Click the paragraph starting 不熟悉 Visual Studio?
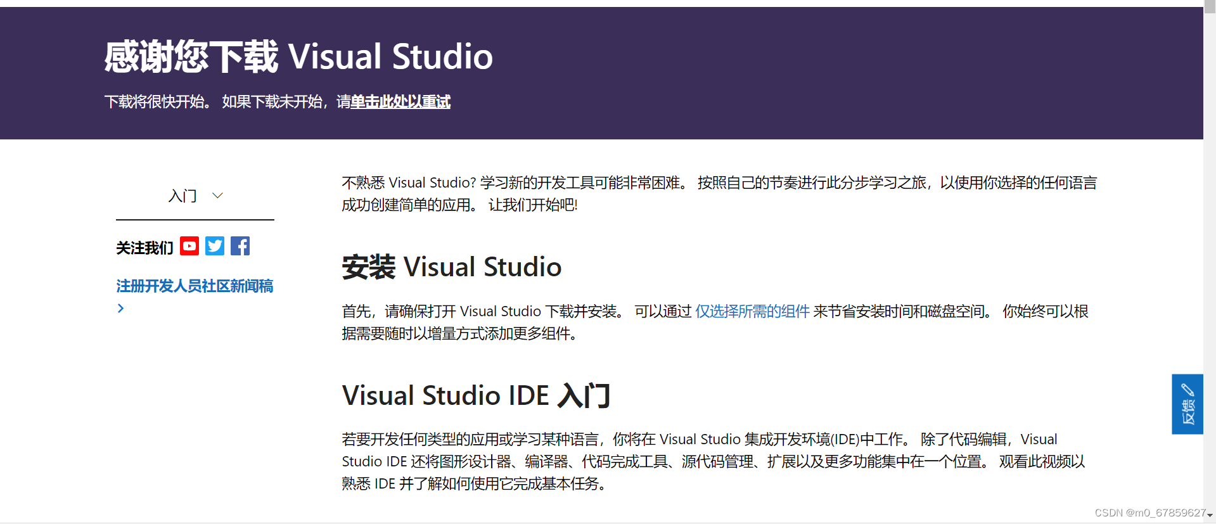 [x=719, y=194]
